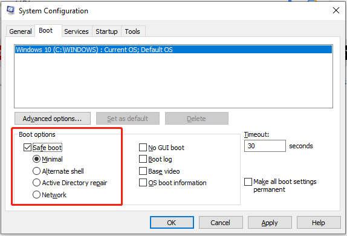Click the Delete button
347x236 pixels.
click(x=196, y=119)
